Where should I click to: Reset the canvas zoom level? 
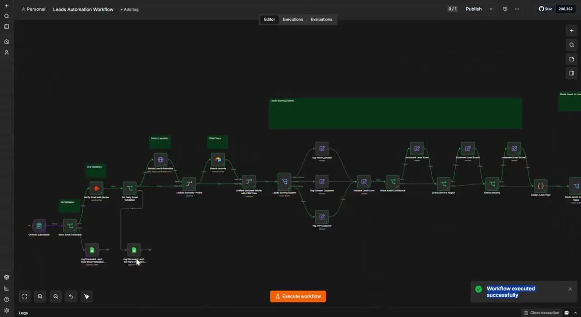pyautogui.click(x=71, y=297)
